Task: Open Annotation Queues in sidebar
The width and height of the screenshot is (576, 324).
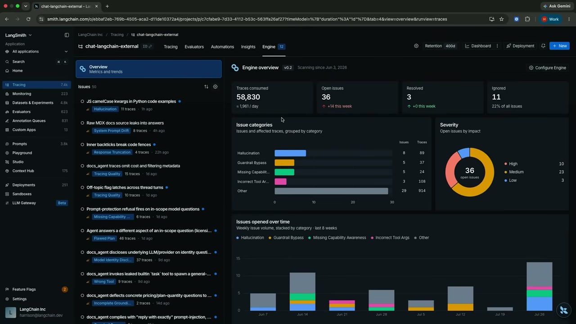Action: tap(36, 121)
